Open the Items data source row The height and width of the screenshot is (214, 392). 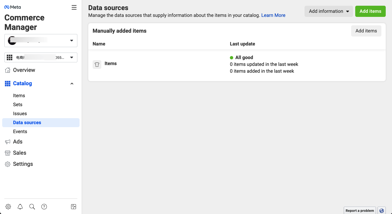pyautogui.click(x=111, y=63)
